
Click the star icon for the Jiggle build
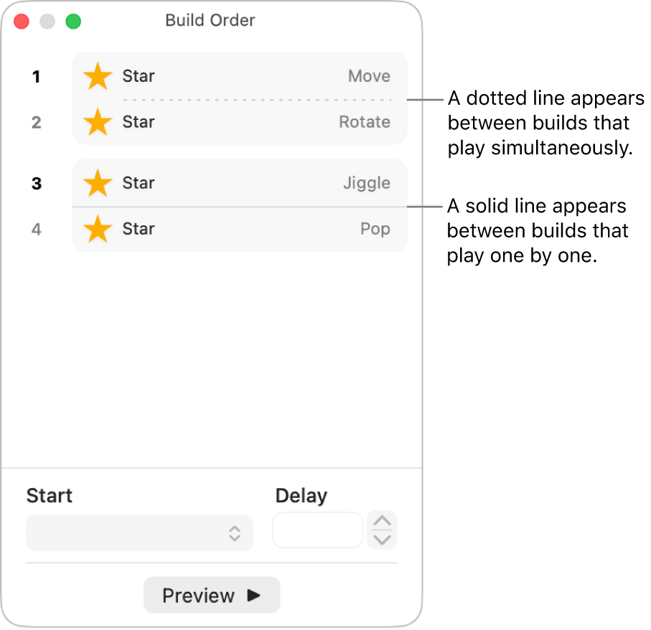97,184
